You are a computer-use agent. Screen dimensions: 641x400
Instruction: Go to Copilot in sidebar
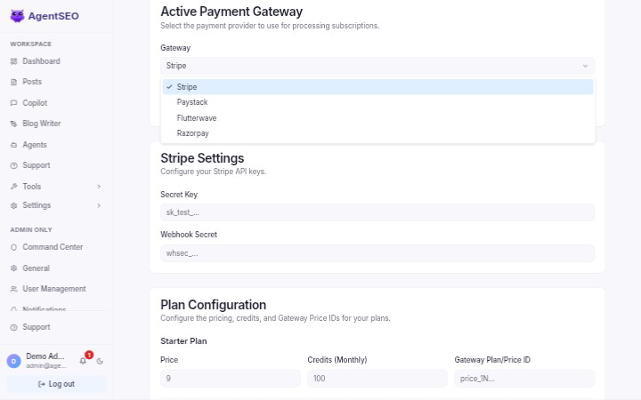[x=35, y=103]
